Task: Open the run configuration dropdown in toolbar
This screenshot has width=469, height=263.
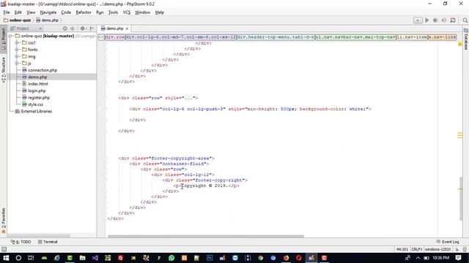Action: coord(418,20)
